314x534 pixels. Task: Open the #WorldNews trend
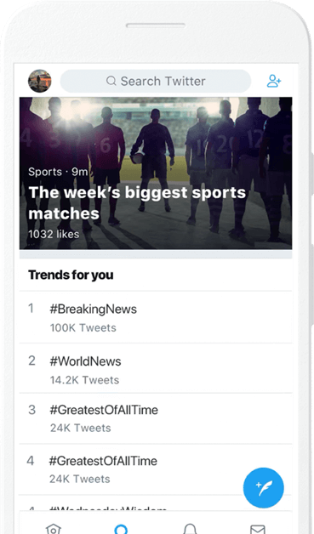click(x=156, y=368)
